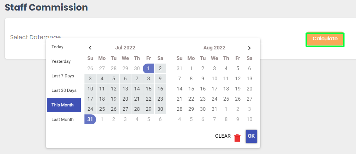Select July 15 in the calendar

pyautogui.click(x=149, y=89)
